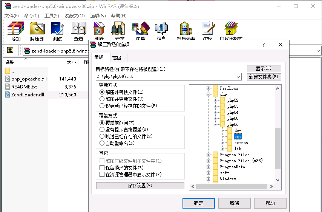The width and height of the screenshot is (322, 212).
Task: Collapse the php56 tree folder
Action: [215, 124]
